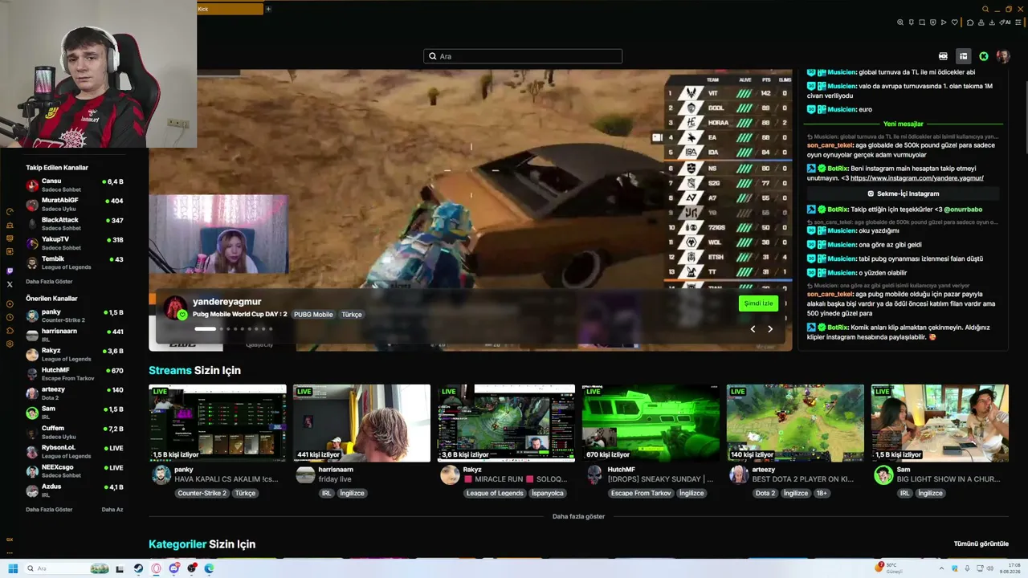This screenshot has width=1028, height=578.
Task: Click the Sekme-İçi Instagram button in chat
Action: point(904,193)
